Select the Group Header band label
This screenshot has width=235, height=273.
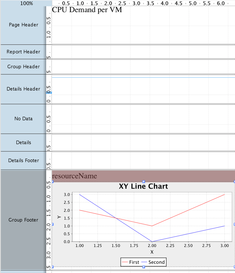coord(24,67)
